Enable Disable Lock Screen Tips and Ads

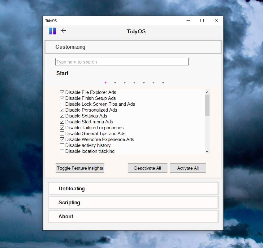pyautogui.click(x=62, y=104)
